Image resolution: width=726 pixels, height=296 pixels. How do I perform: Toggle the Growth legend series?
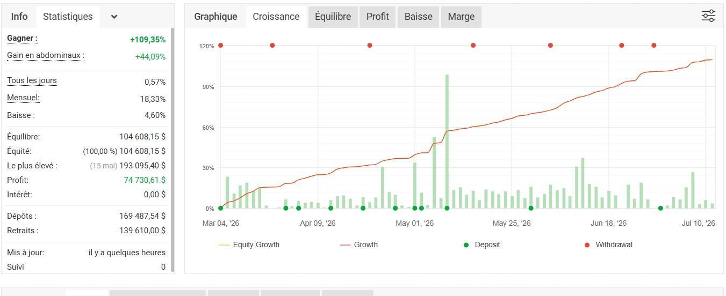(359, 245)
